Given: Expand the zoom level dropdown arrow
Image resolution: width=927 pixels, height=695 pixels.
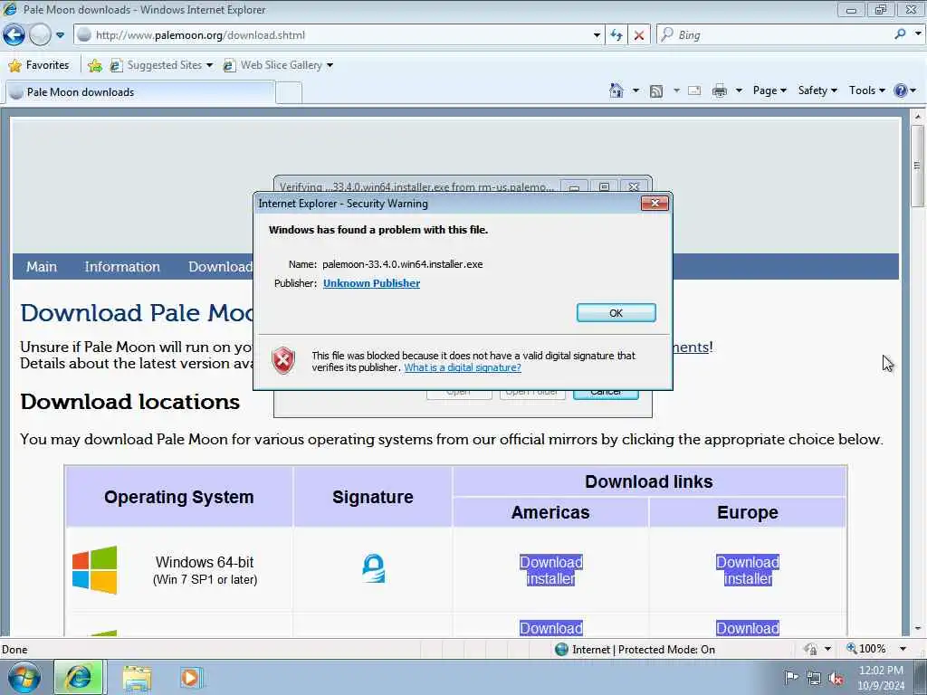Looking at the screenshot, I should [903, 649].
